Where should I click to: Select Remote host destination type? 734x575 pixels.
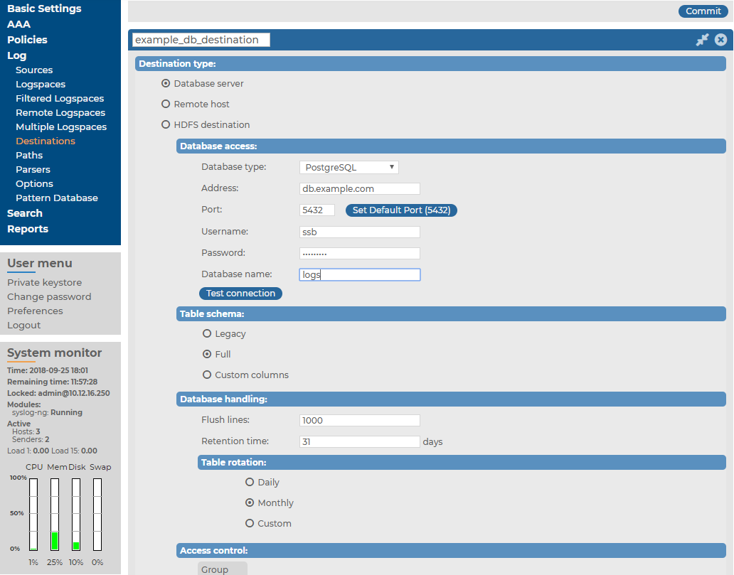(166, 104)
